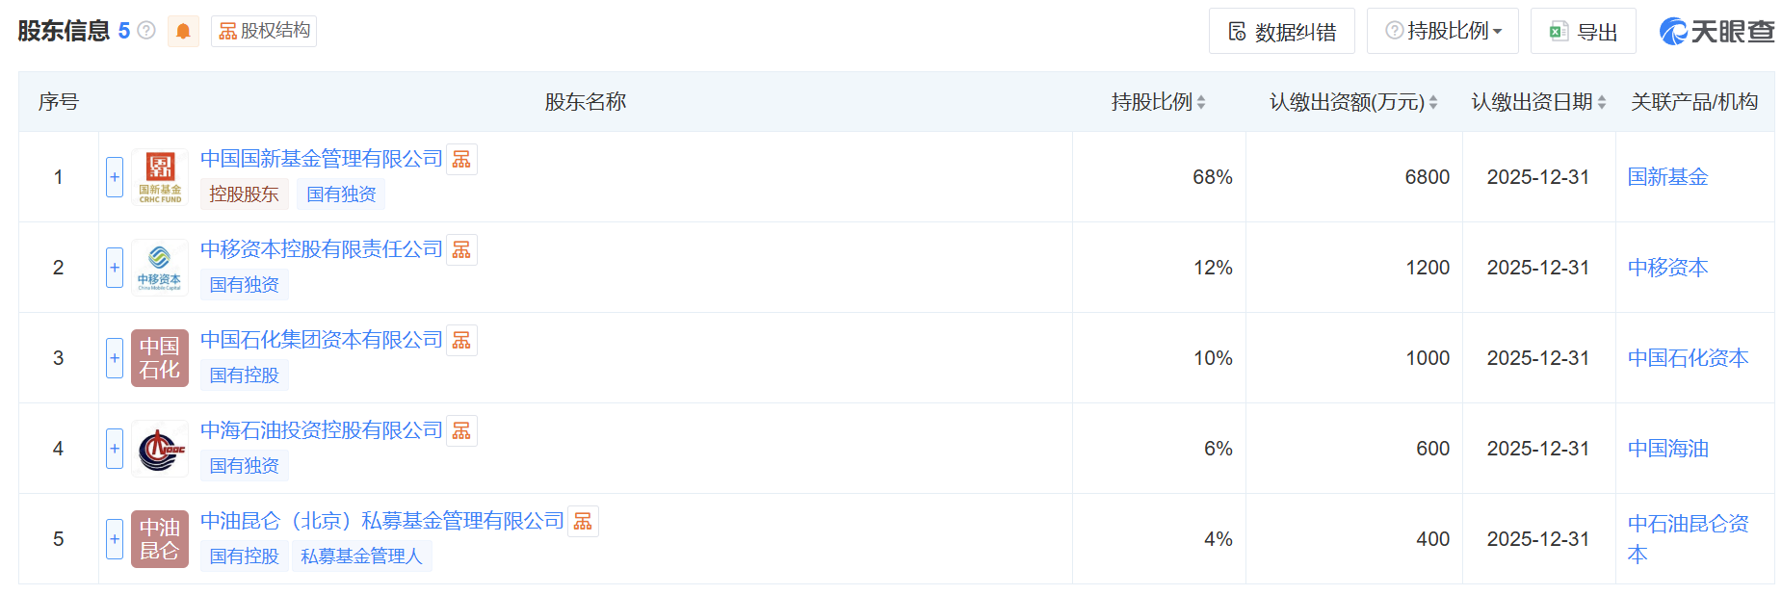Viewport: 1782px width, 595px height.
Task: Click the 中国海油 CNOOC logo thumbnail
Action: tap(160, 449)
